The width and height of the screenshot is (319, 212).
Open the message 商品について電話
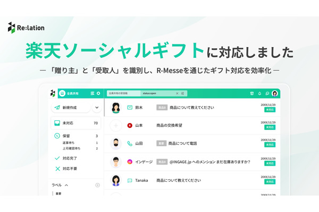182,144
